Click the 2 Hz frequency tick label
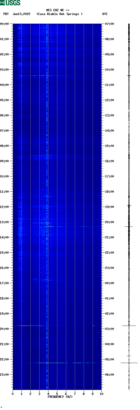Viewport: 140px width, 410px height. pos(30,394)
